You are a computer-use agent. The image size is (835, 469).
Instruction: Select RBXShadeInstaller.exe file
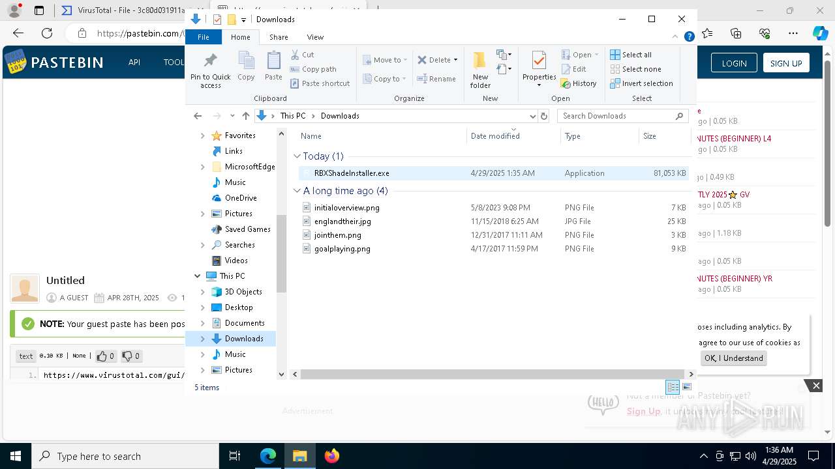493,173
